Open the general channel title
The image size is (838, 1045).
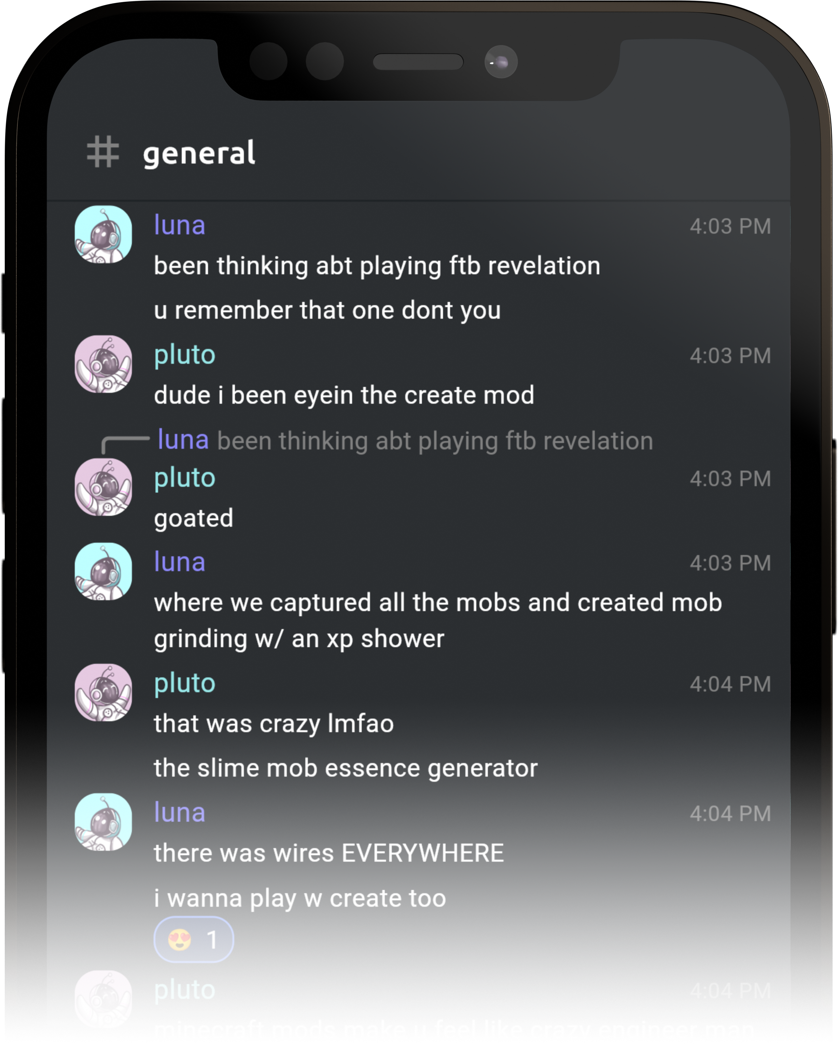click(x=199, y=153)
